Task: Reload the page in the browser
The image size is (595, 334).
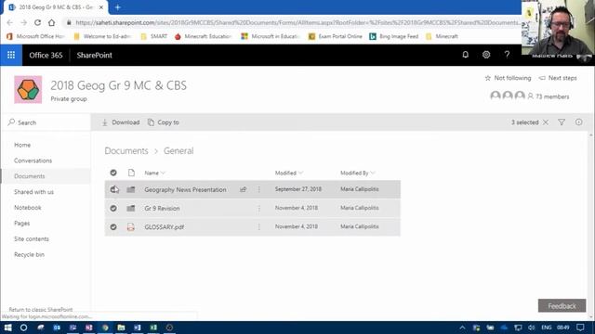Action: 37,22
